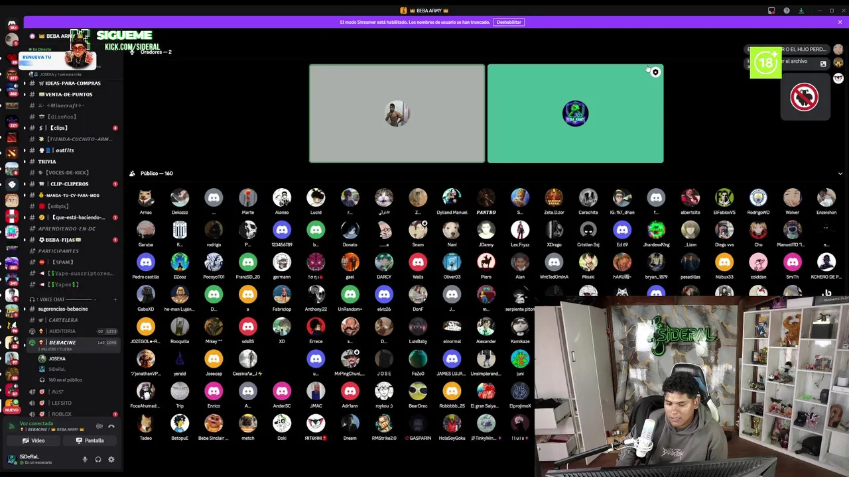Select the BEBA ARMY speaker tile
This screenshot has width=849, height=477.
(x=575, y=113)
